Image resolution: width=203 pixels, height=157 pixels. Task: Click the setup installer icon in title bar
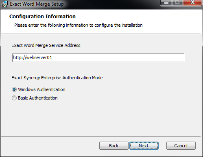[x=4, y=4]
